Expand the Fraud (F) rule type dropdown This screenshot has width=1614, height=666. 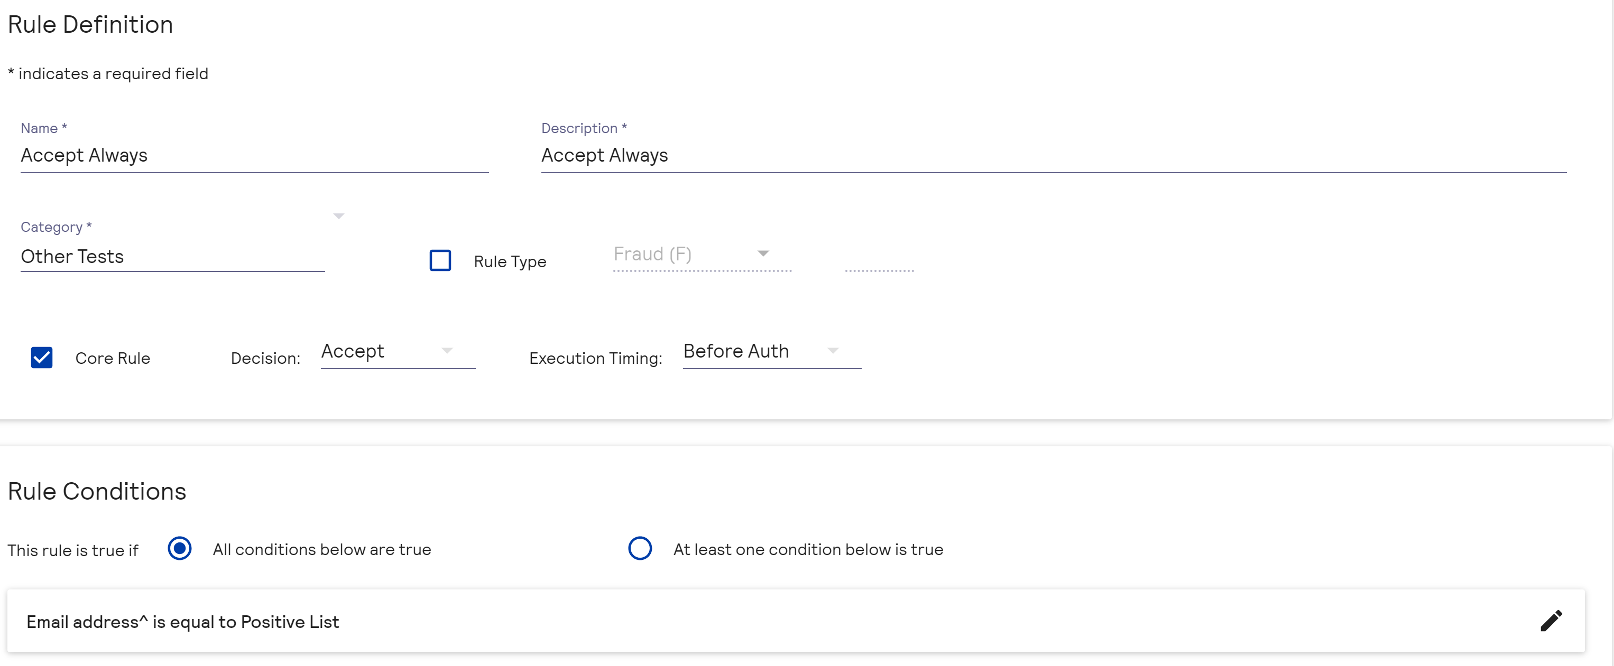pyautogui.click(x=762, y=254)
